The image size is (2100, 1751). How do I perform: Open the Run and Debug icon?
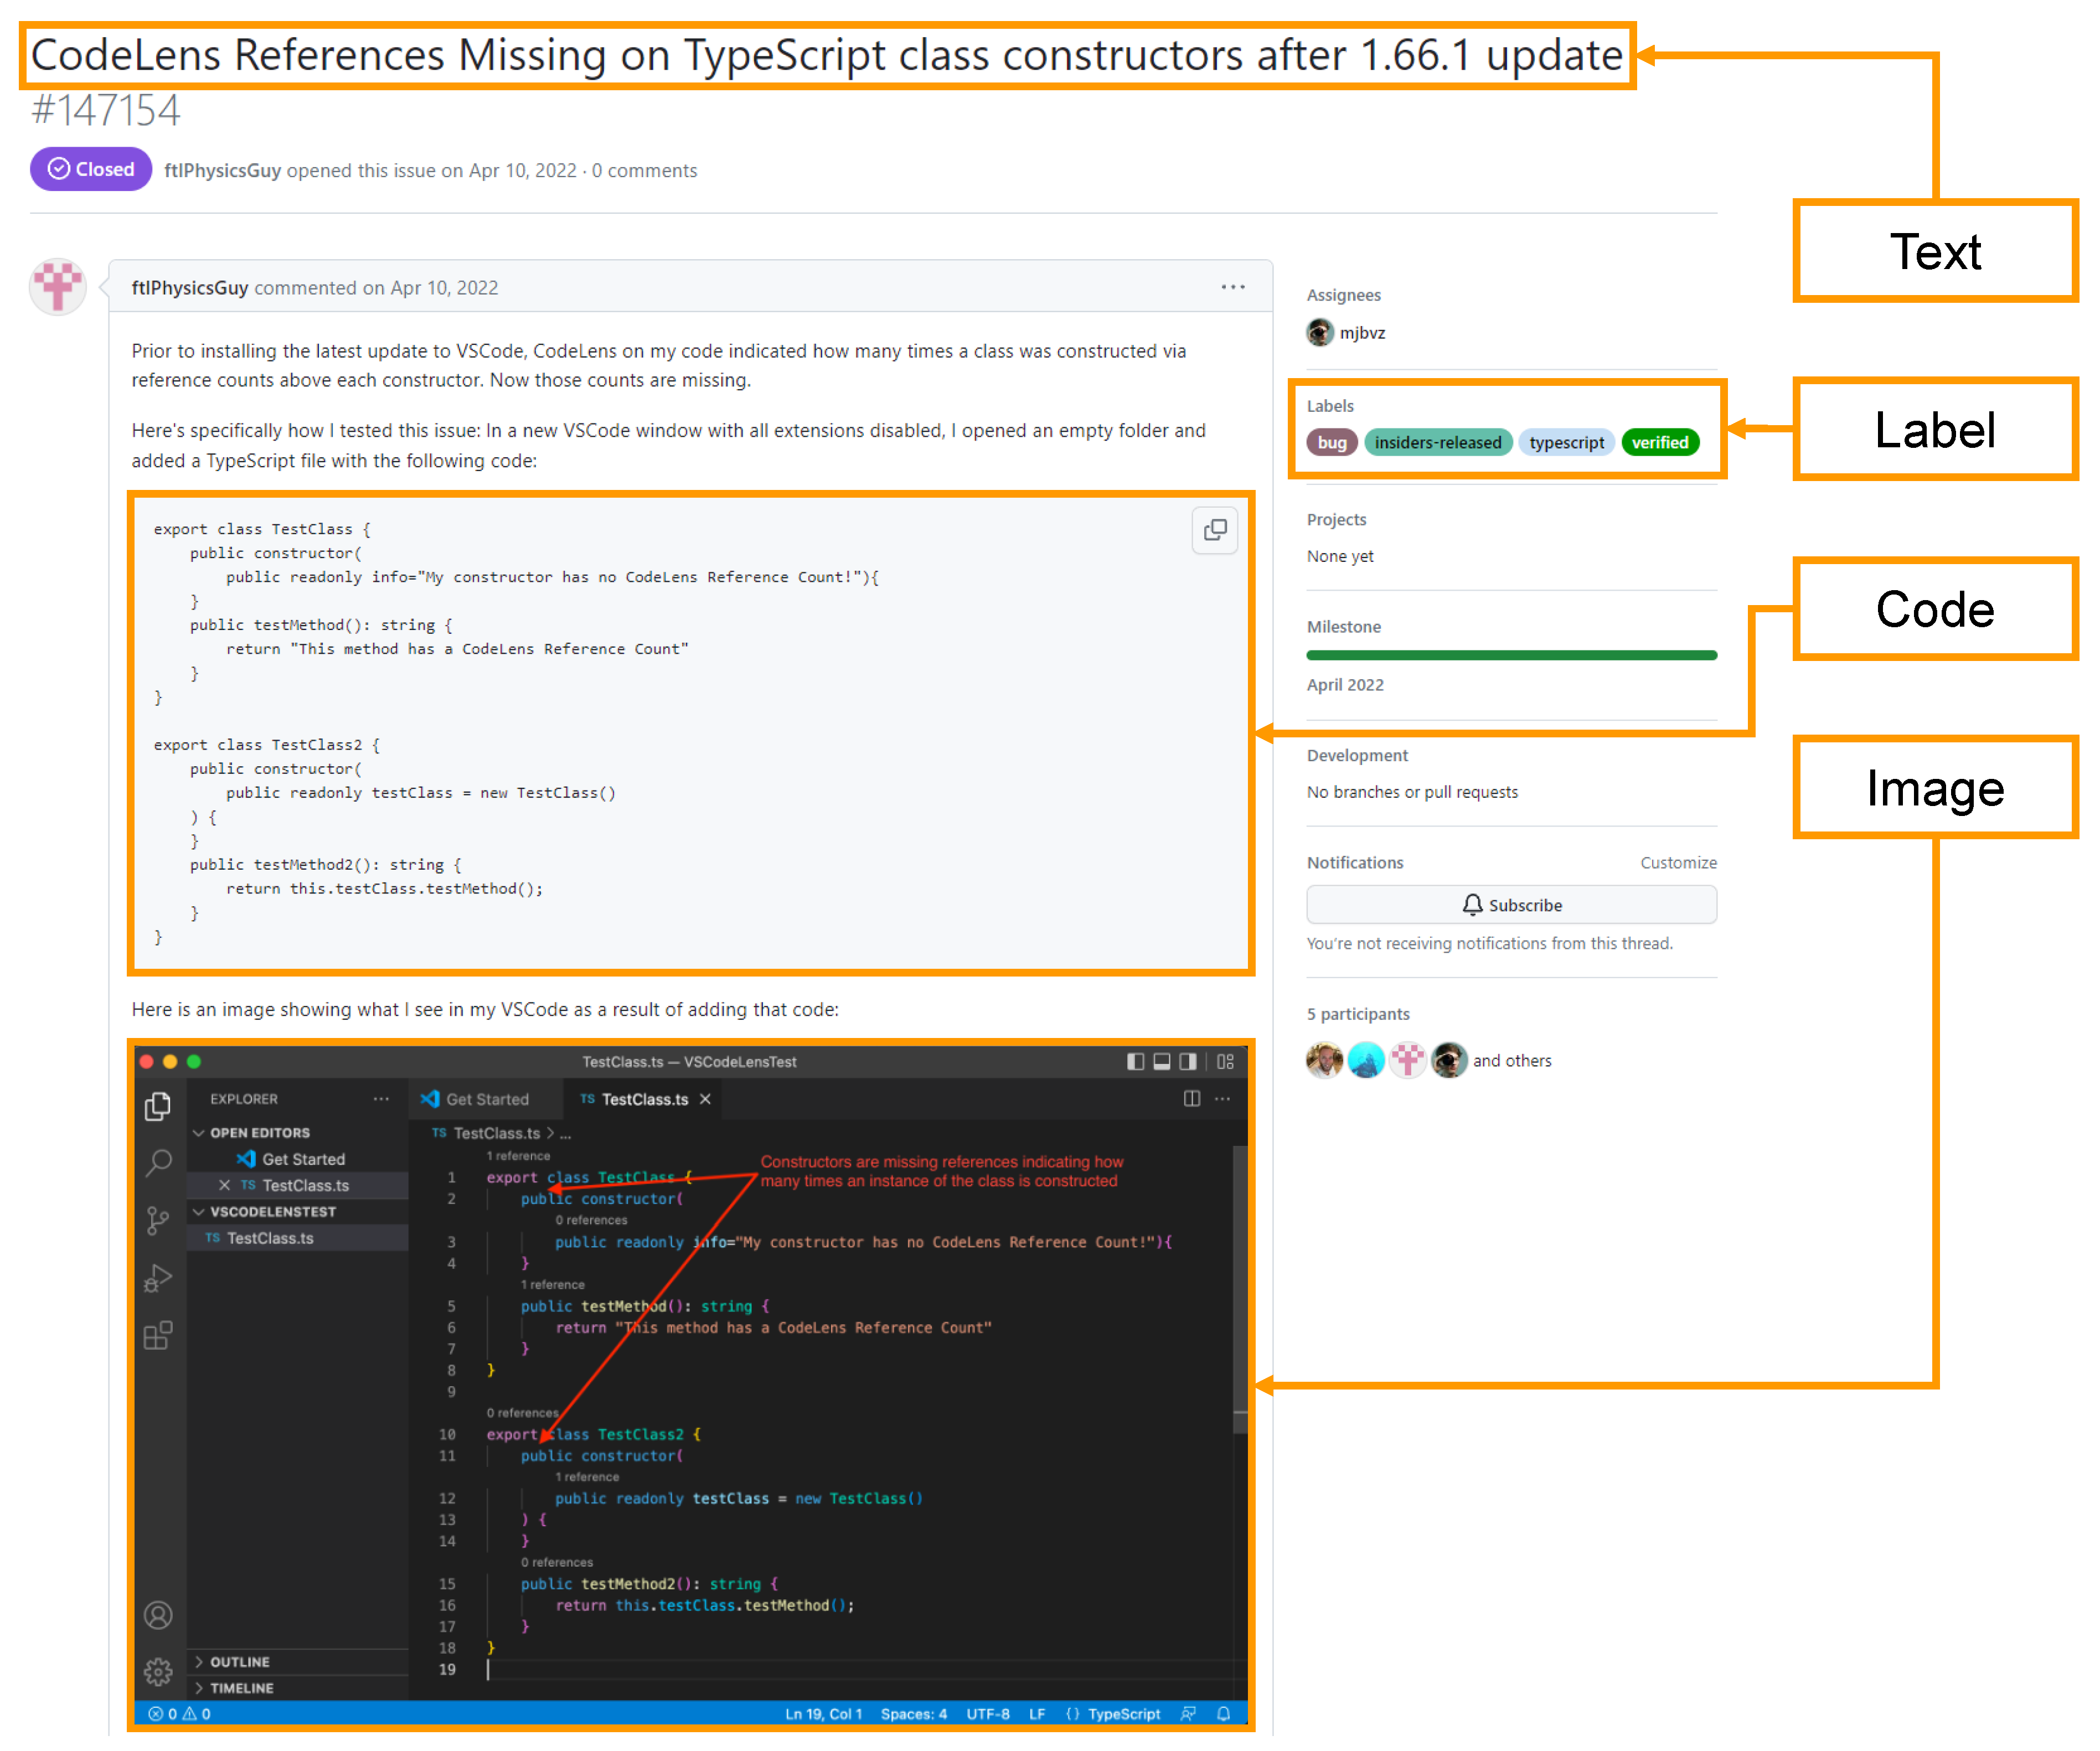pos(158,1278)
